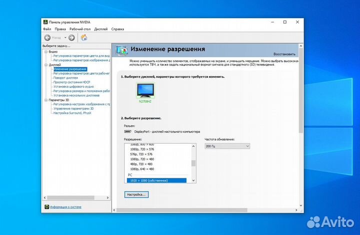Open Регулировка размера и положения item
The height and width of the screenshot is (235, 360).
[81, 91]
